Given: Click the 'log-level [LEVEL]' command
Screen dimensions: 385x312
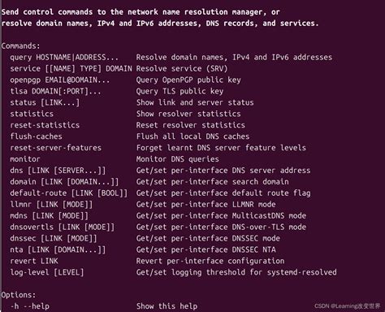Looking at the screenshot, I should [47, 272].
